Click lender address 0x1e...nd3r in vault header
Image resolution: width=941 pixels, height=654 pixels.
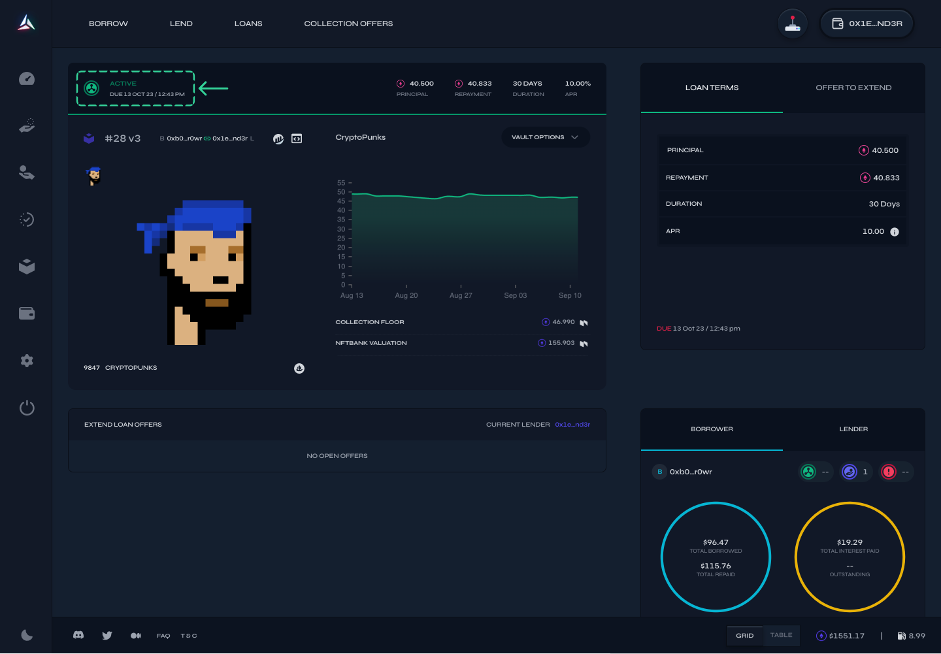[230, 139]
